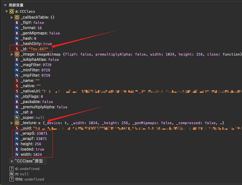Select the _magFilter value 9729
Viewport: 242px width, 185px height.
pyautogui.click(x=46, y=65)
